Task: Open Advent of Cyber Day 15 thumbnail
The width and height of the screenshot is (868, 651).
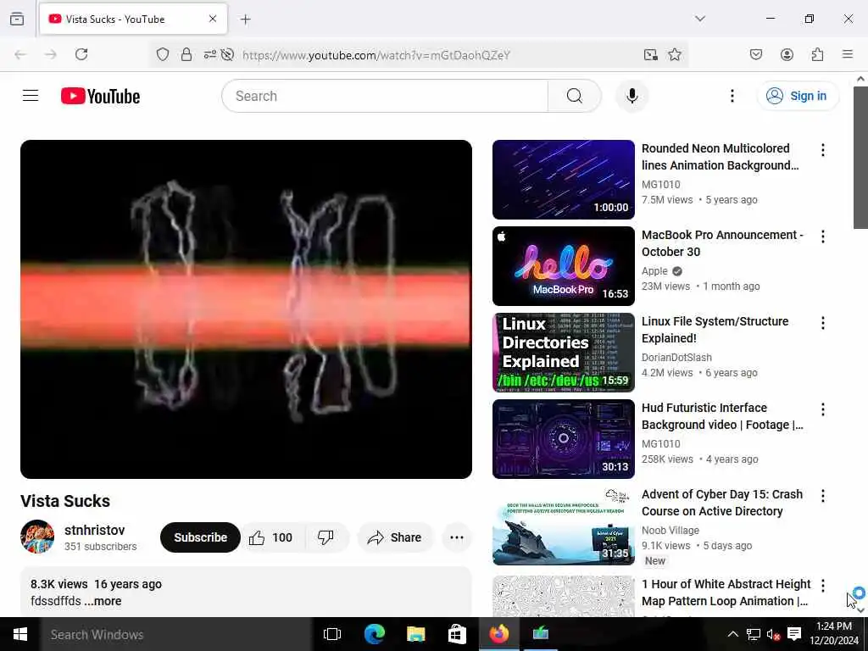Action: click(564, 526)
